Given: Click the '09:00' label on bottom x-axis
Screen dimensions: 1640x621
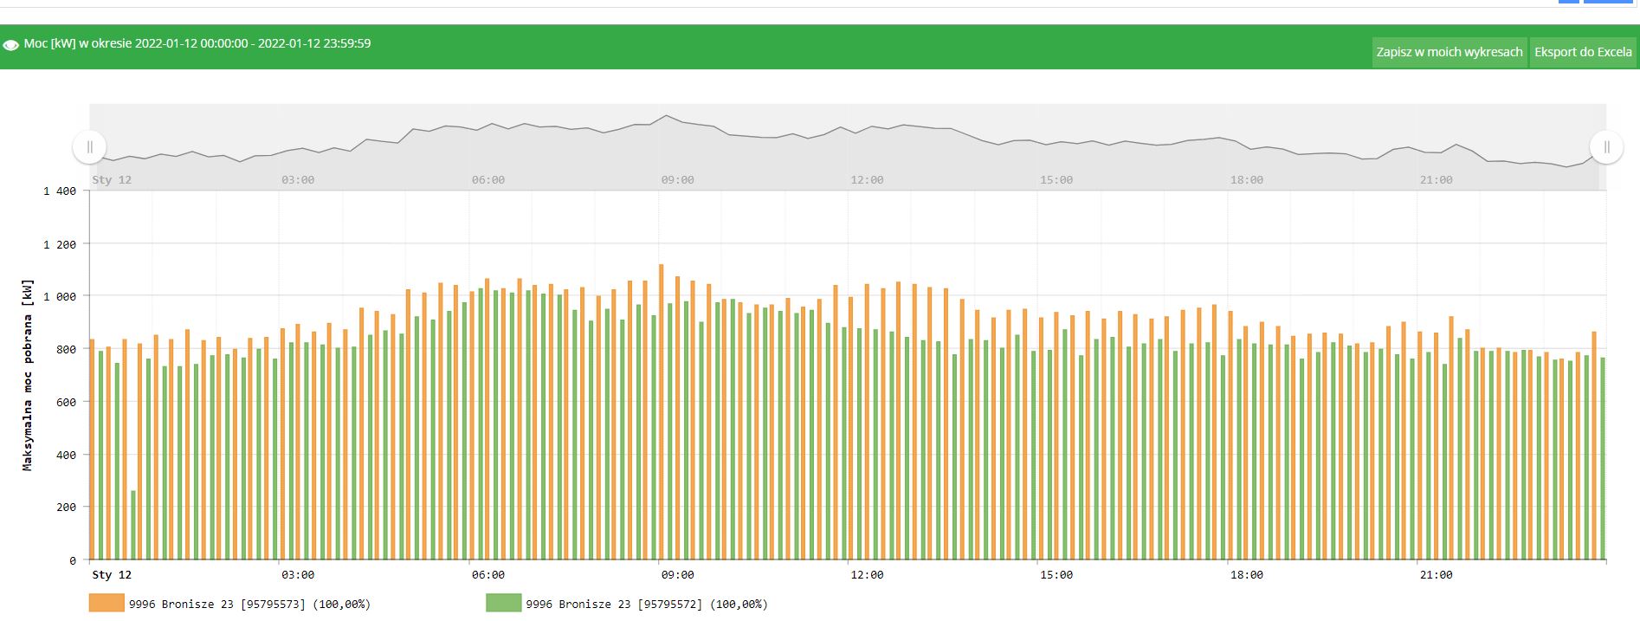Looking at the screenshot, I should pyautogui.click(x=677, y=575).
